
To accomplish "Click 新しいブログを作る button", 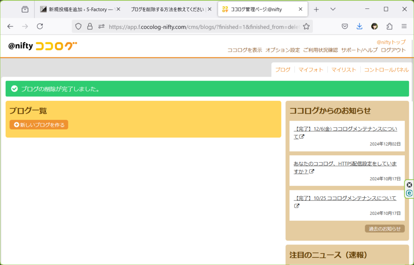I will (x=39, y=125).
